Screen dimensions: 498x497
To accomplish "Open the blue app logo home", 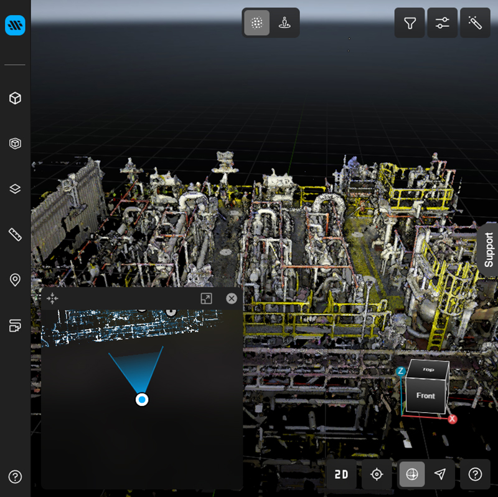I will click(x=15, y=25).
